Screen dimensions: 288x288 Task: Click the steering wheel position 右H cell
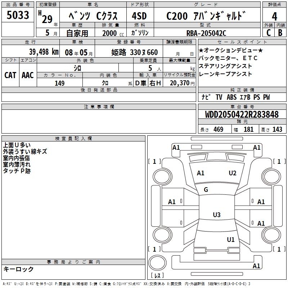click(155, 83)
